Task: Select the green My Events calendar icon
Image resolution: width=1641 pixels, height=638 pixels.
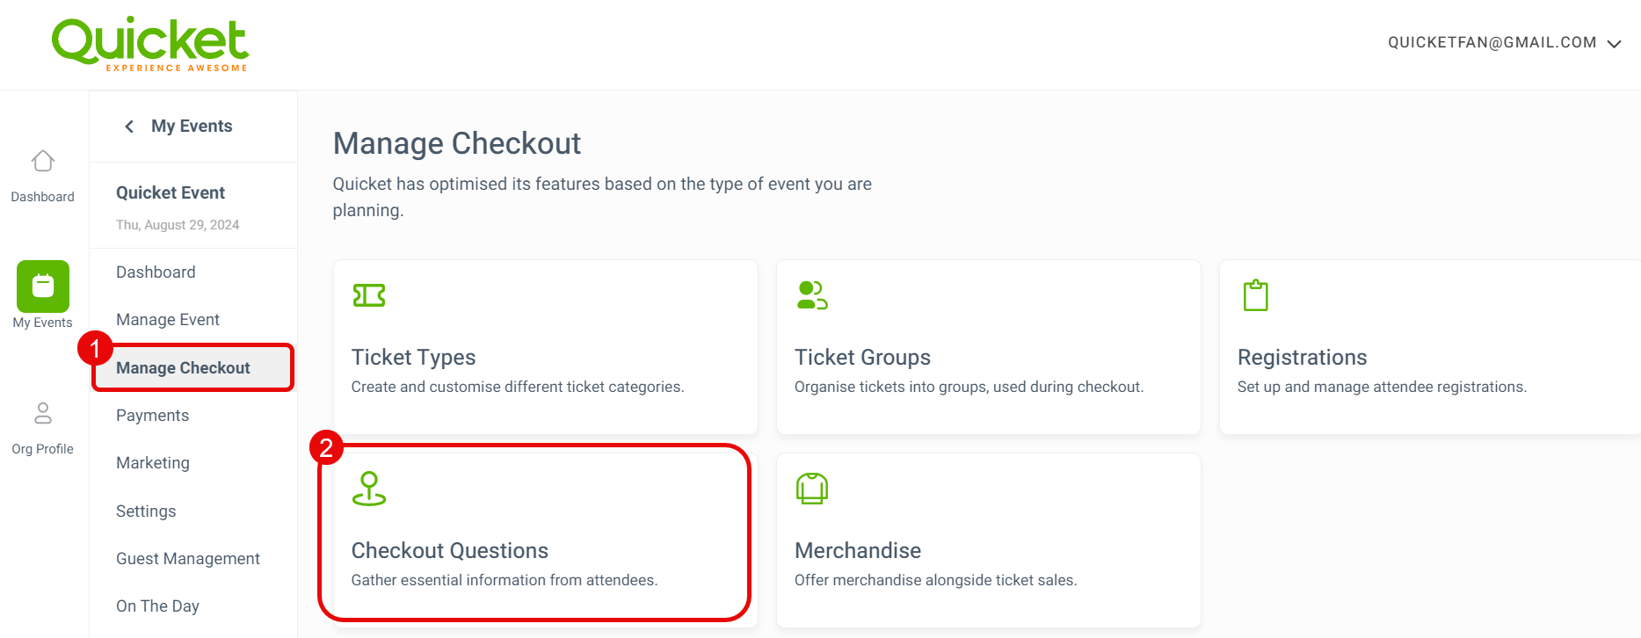Action: (42, 286)
